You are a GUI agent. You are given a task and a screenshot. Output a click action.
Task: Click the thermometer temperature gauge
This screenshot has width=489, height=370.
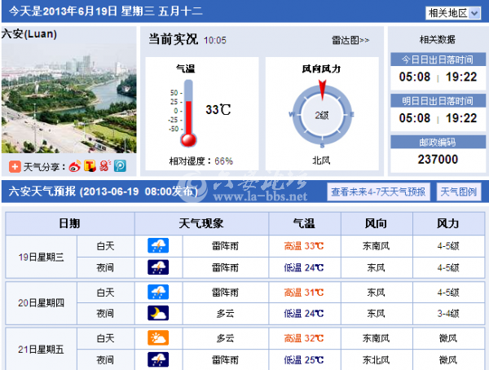point(188,113)
